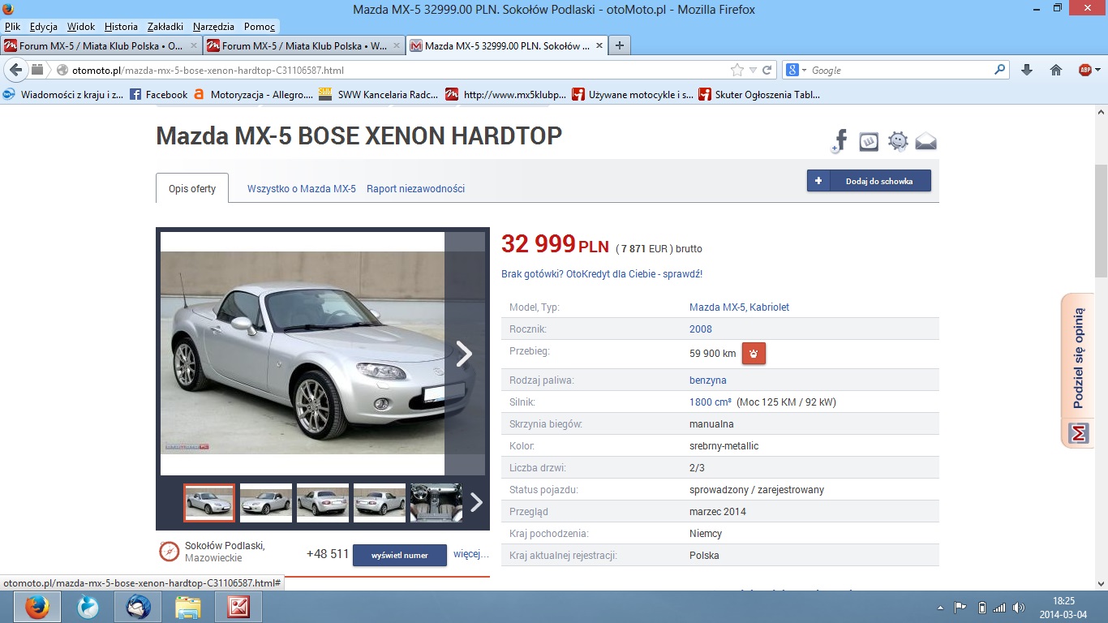Bookmark this page with the star icon
This screenshot has width=1108, height=623.
tap(737, 71)
